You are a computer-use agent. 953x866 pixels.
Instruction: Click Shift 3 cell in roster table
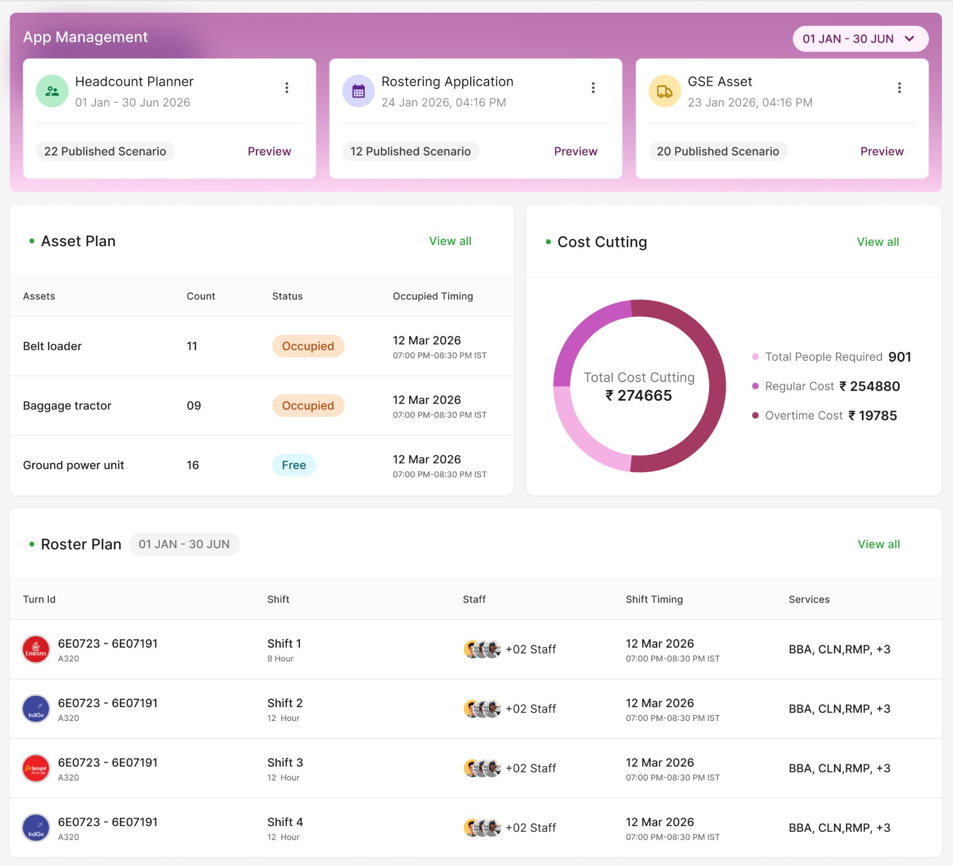[285, 769]
